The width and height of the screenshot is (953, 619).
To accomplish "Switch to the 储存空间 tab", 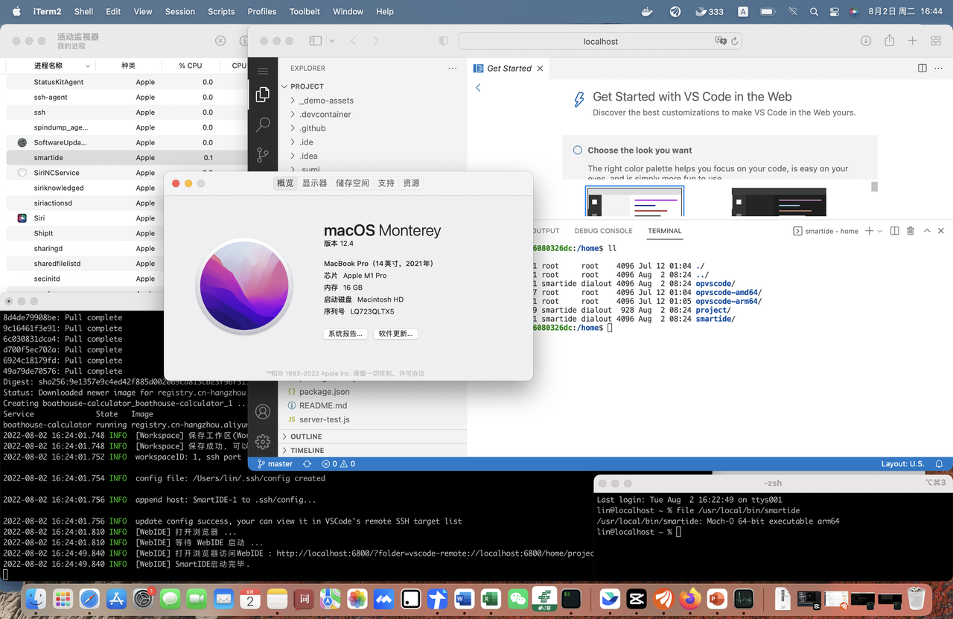I will [352, 182].
